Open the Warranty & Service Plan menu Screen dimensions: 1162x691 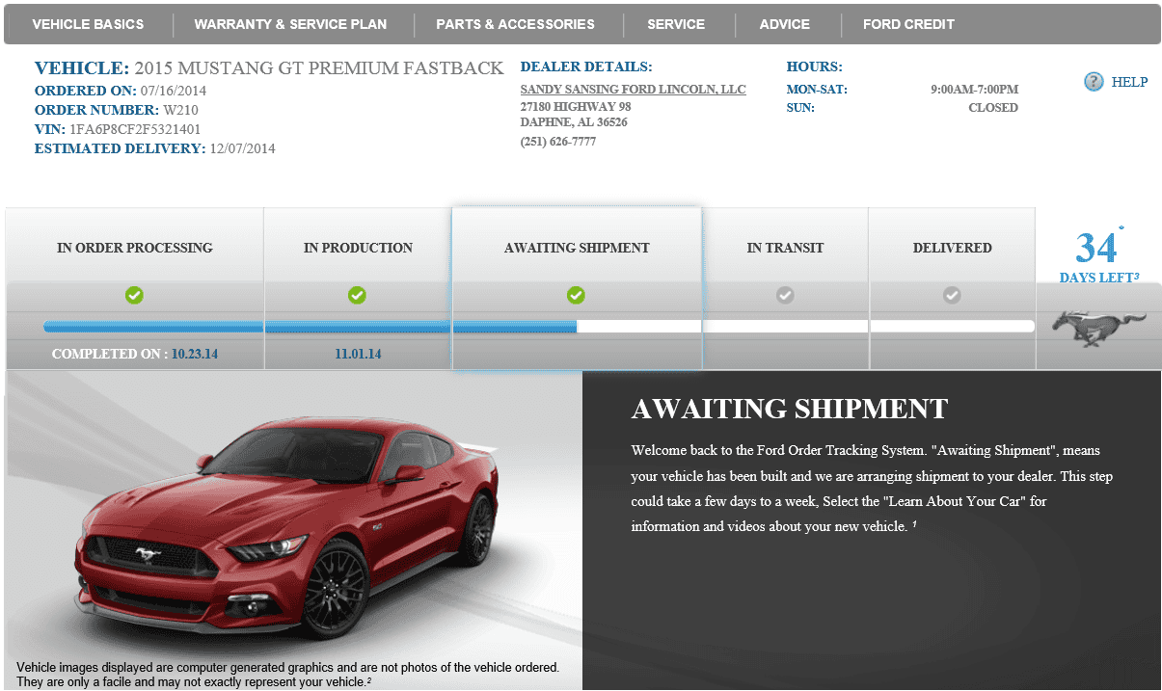coord(290,24)
